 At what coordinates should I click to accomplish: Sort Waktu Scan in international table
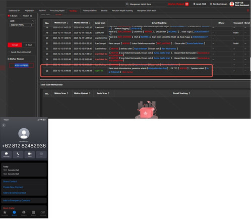point(68,93)
